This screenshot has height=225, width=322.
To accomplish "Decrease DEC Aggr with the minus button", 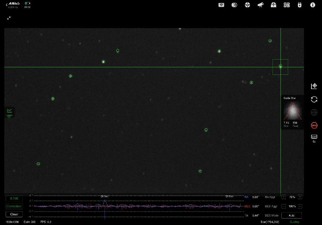I will tap(284, 206).
